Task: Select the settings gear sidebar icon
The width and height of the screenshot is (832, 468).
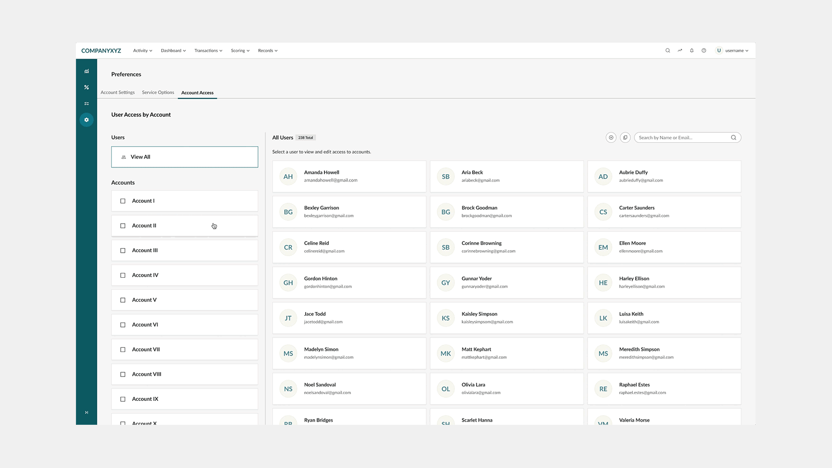Action: point(86,120)
